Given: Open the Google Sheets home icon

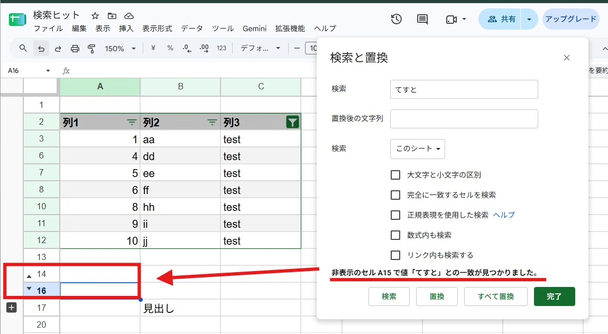Looking at the screenshot, I should 17,20.
